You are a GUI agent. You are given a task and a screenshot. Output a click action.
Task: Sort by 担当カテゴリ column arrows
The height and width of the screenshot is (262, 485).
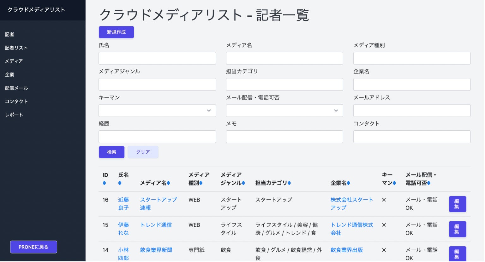pos(289,183)
